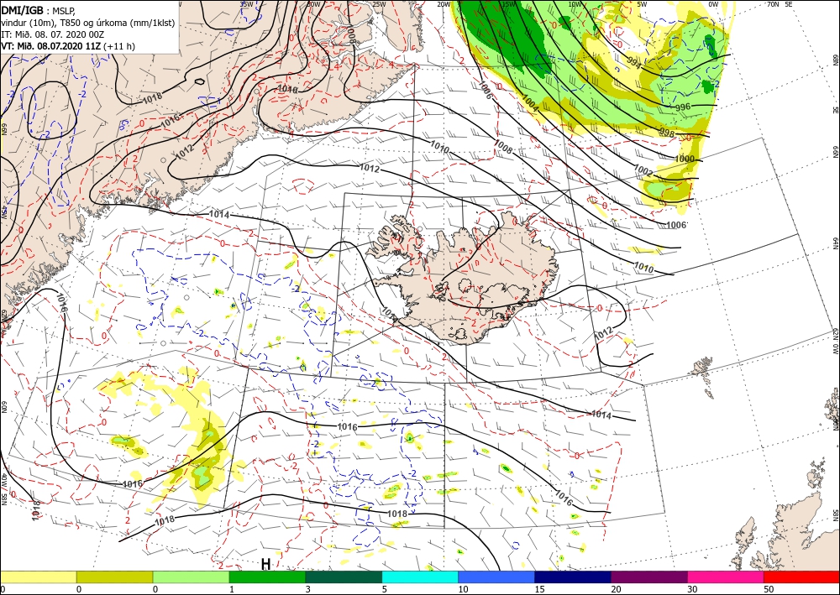Click the '10W' longitude label

pos(575,4)
